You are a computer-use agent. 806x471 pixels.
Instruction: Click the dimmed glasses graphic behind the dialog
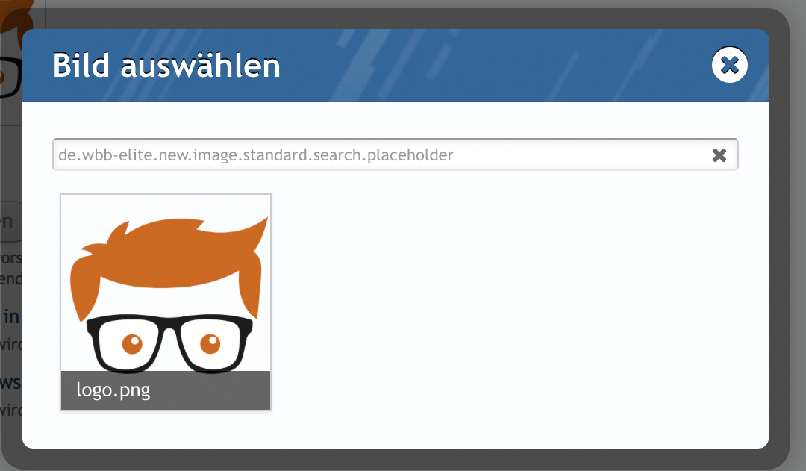11,77
